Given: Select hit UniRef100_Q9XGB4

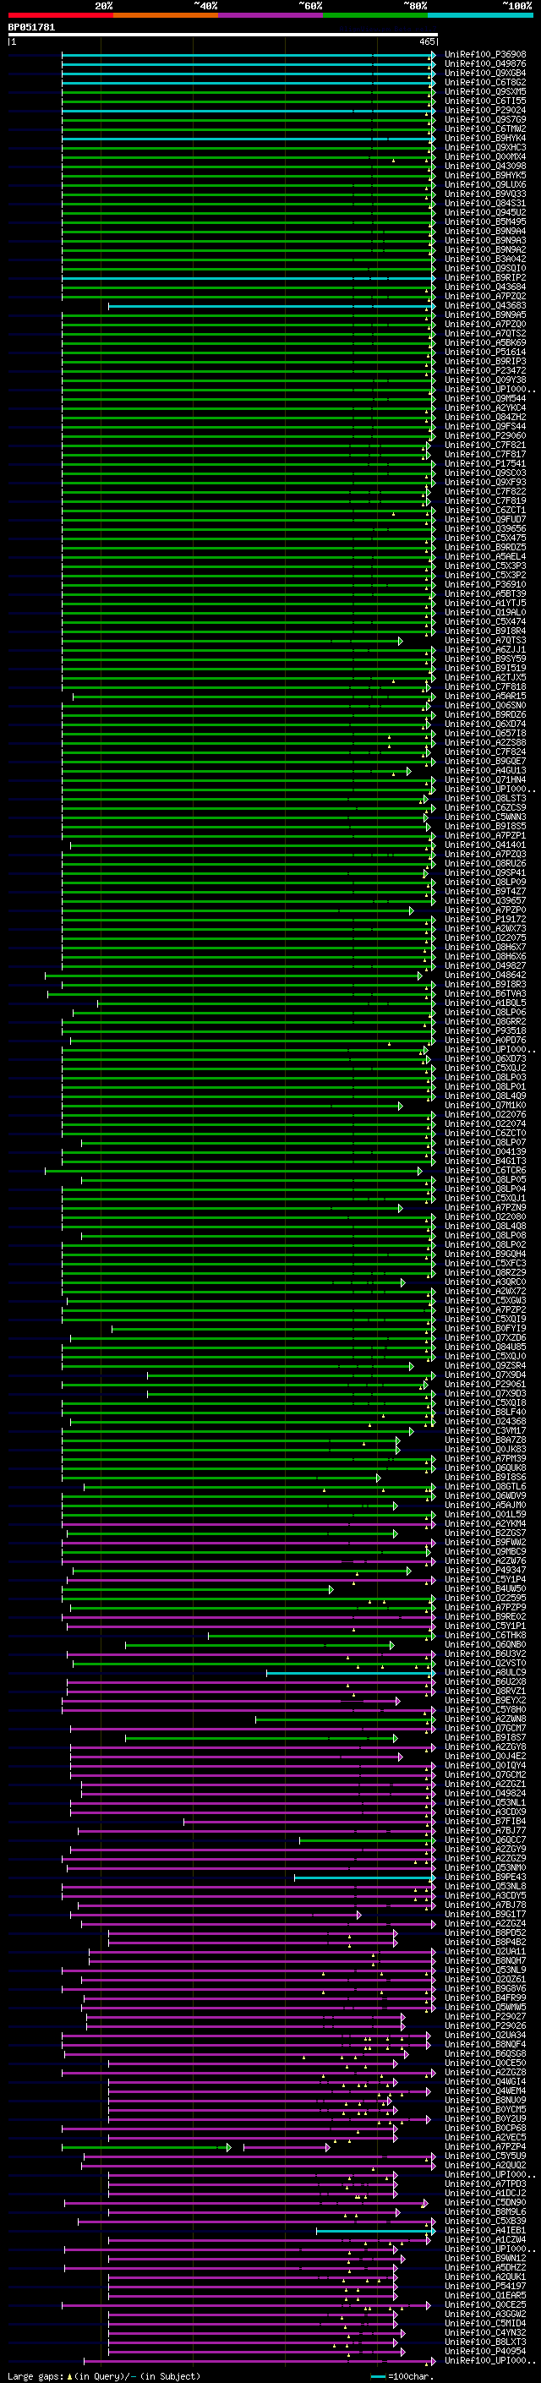Looking at the screenshot, I should pos(485,73).
